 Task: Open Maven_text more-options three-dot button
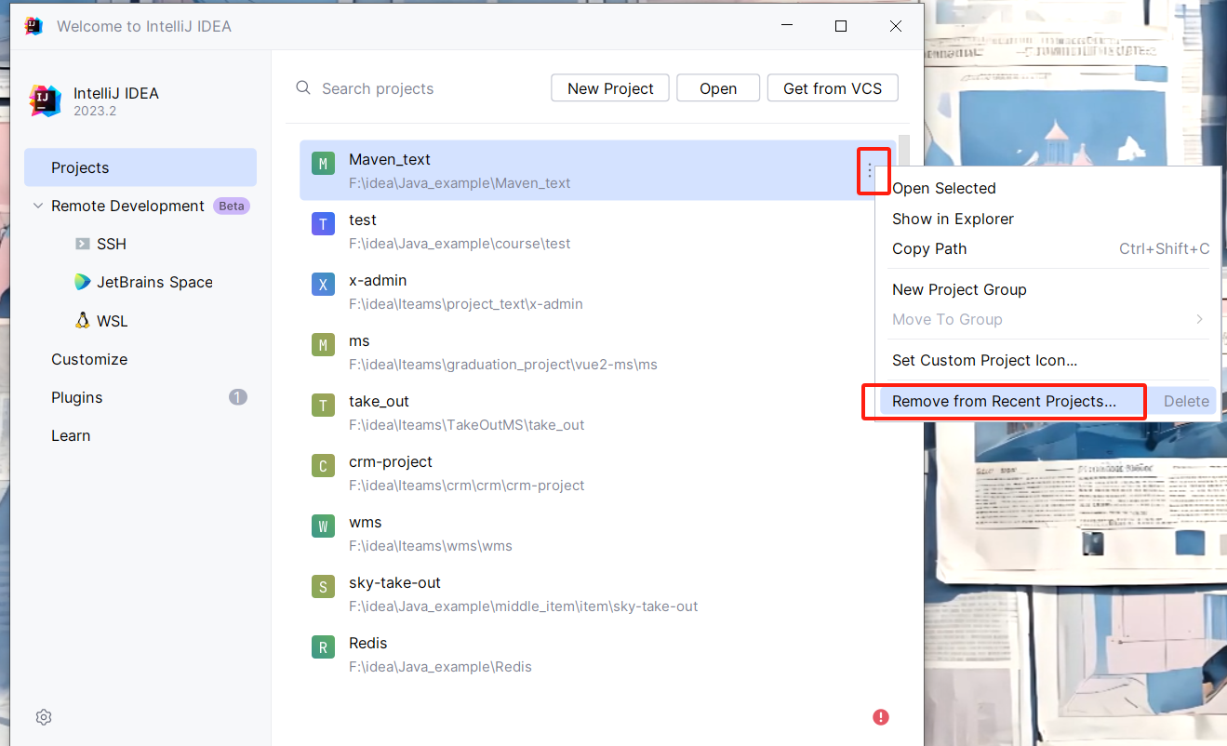[870, 170]
